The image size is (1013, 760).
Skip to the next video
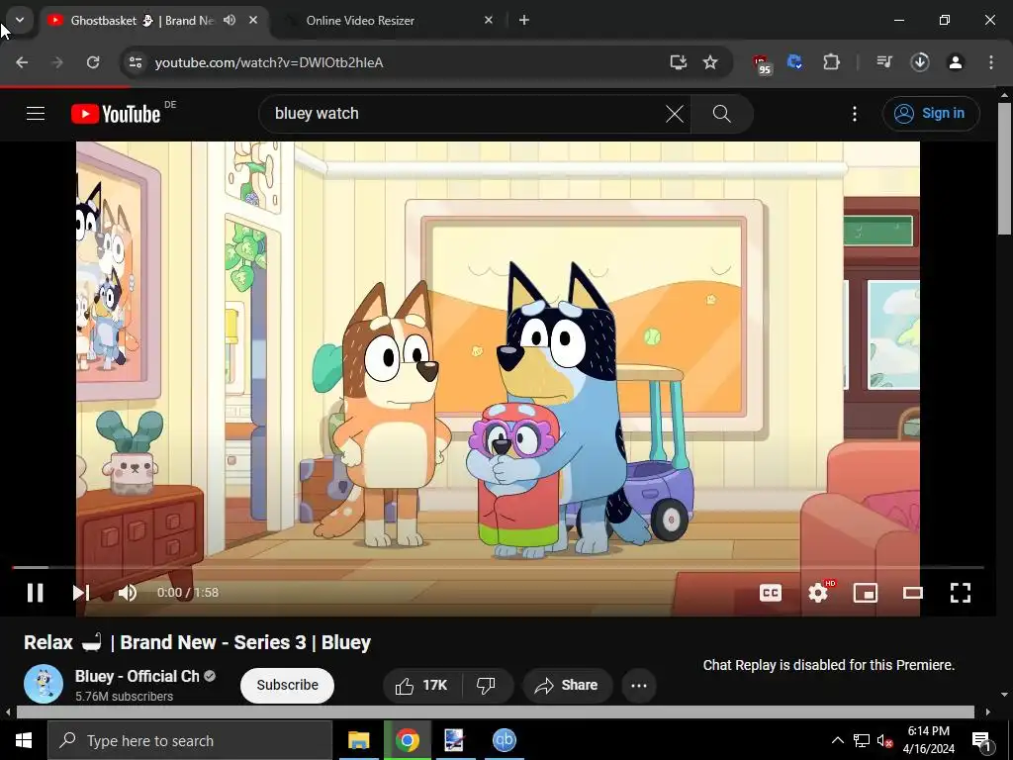[81, 593]
